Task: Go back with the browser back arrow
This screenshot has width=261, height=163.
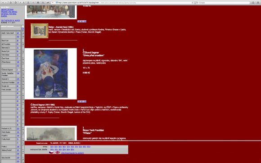Action: [x=3, y=3]
